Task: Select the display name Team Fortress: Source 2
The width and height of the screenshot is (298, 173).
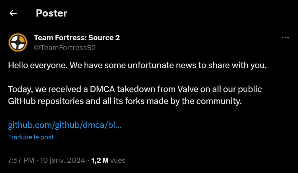Action: [x=77, y=37]
